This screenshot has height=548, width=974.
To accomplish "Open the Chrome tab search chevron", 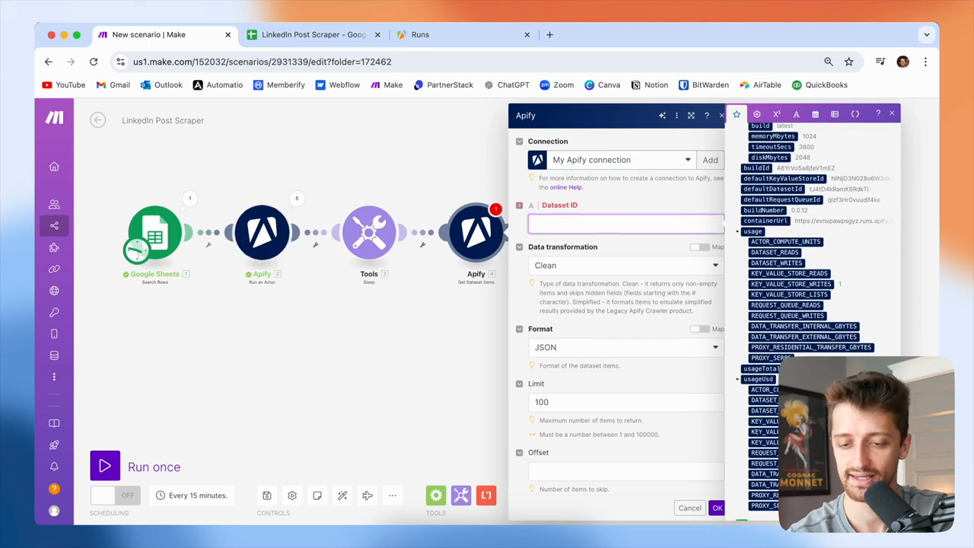I will coord(926,34).
